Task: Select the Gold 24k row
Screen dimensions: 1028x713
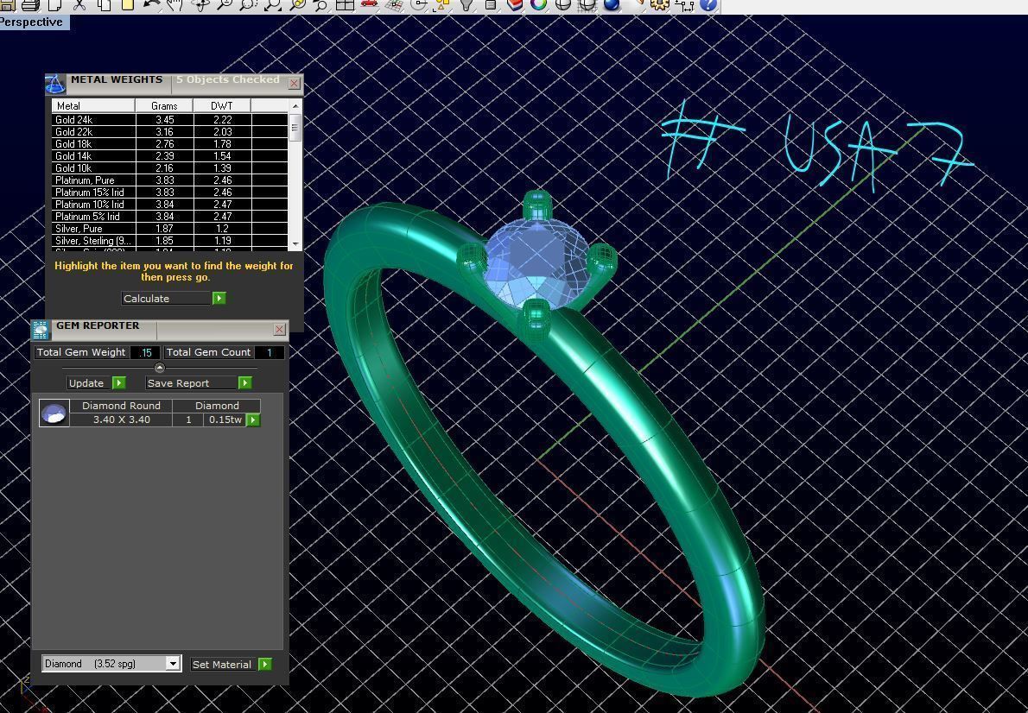Action: (170, 120)
